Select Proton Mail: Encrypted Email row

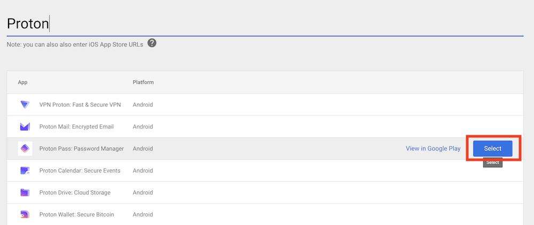point(76,127)
